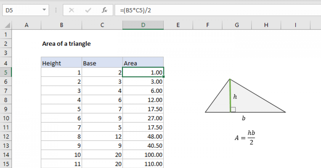
Task: Select the column D header
Action: pyautogui.click(x=143, y=25)
